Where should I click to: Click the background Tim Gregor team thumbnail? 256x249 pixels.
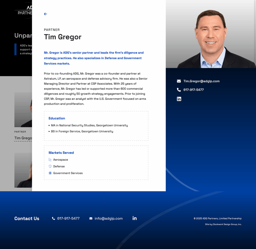point(23,110)
